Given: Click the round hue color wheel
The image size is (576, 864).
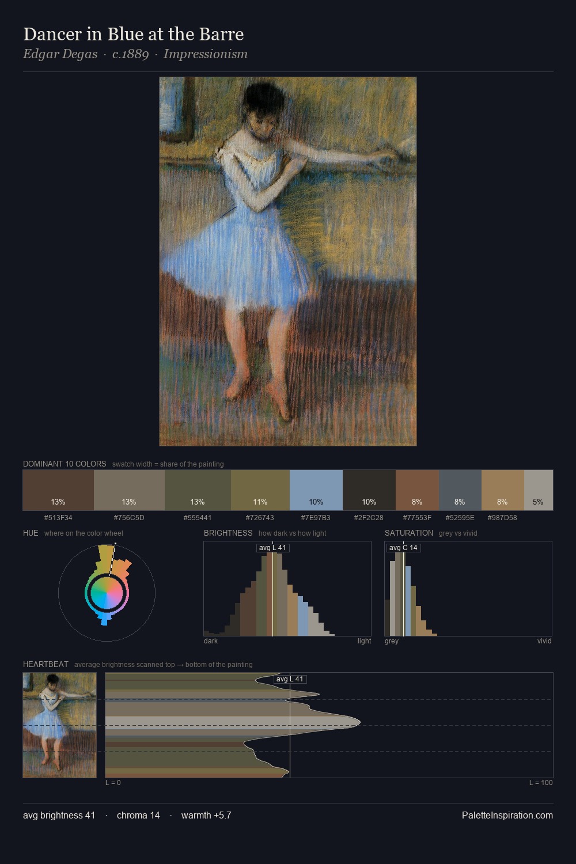Looking at the screenshot, I should [107, 592].
